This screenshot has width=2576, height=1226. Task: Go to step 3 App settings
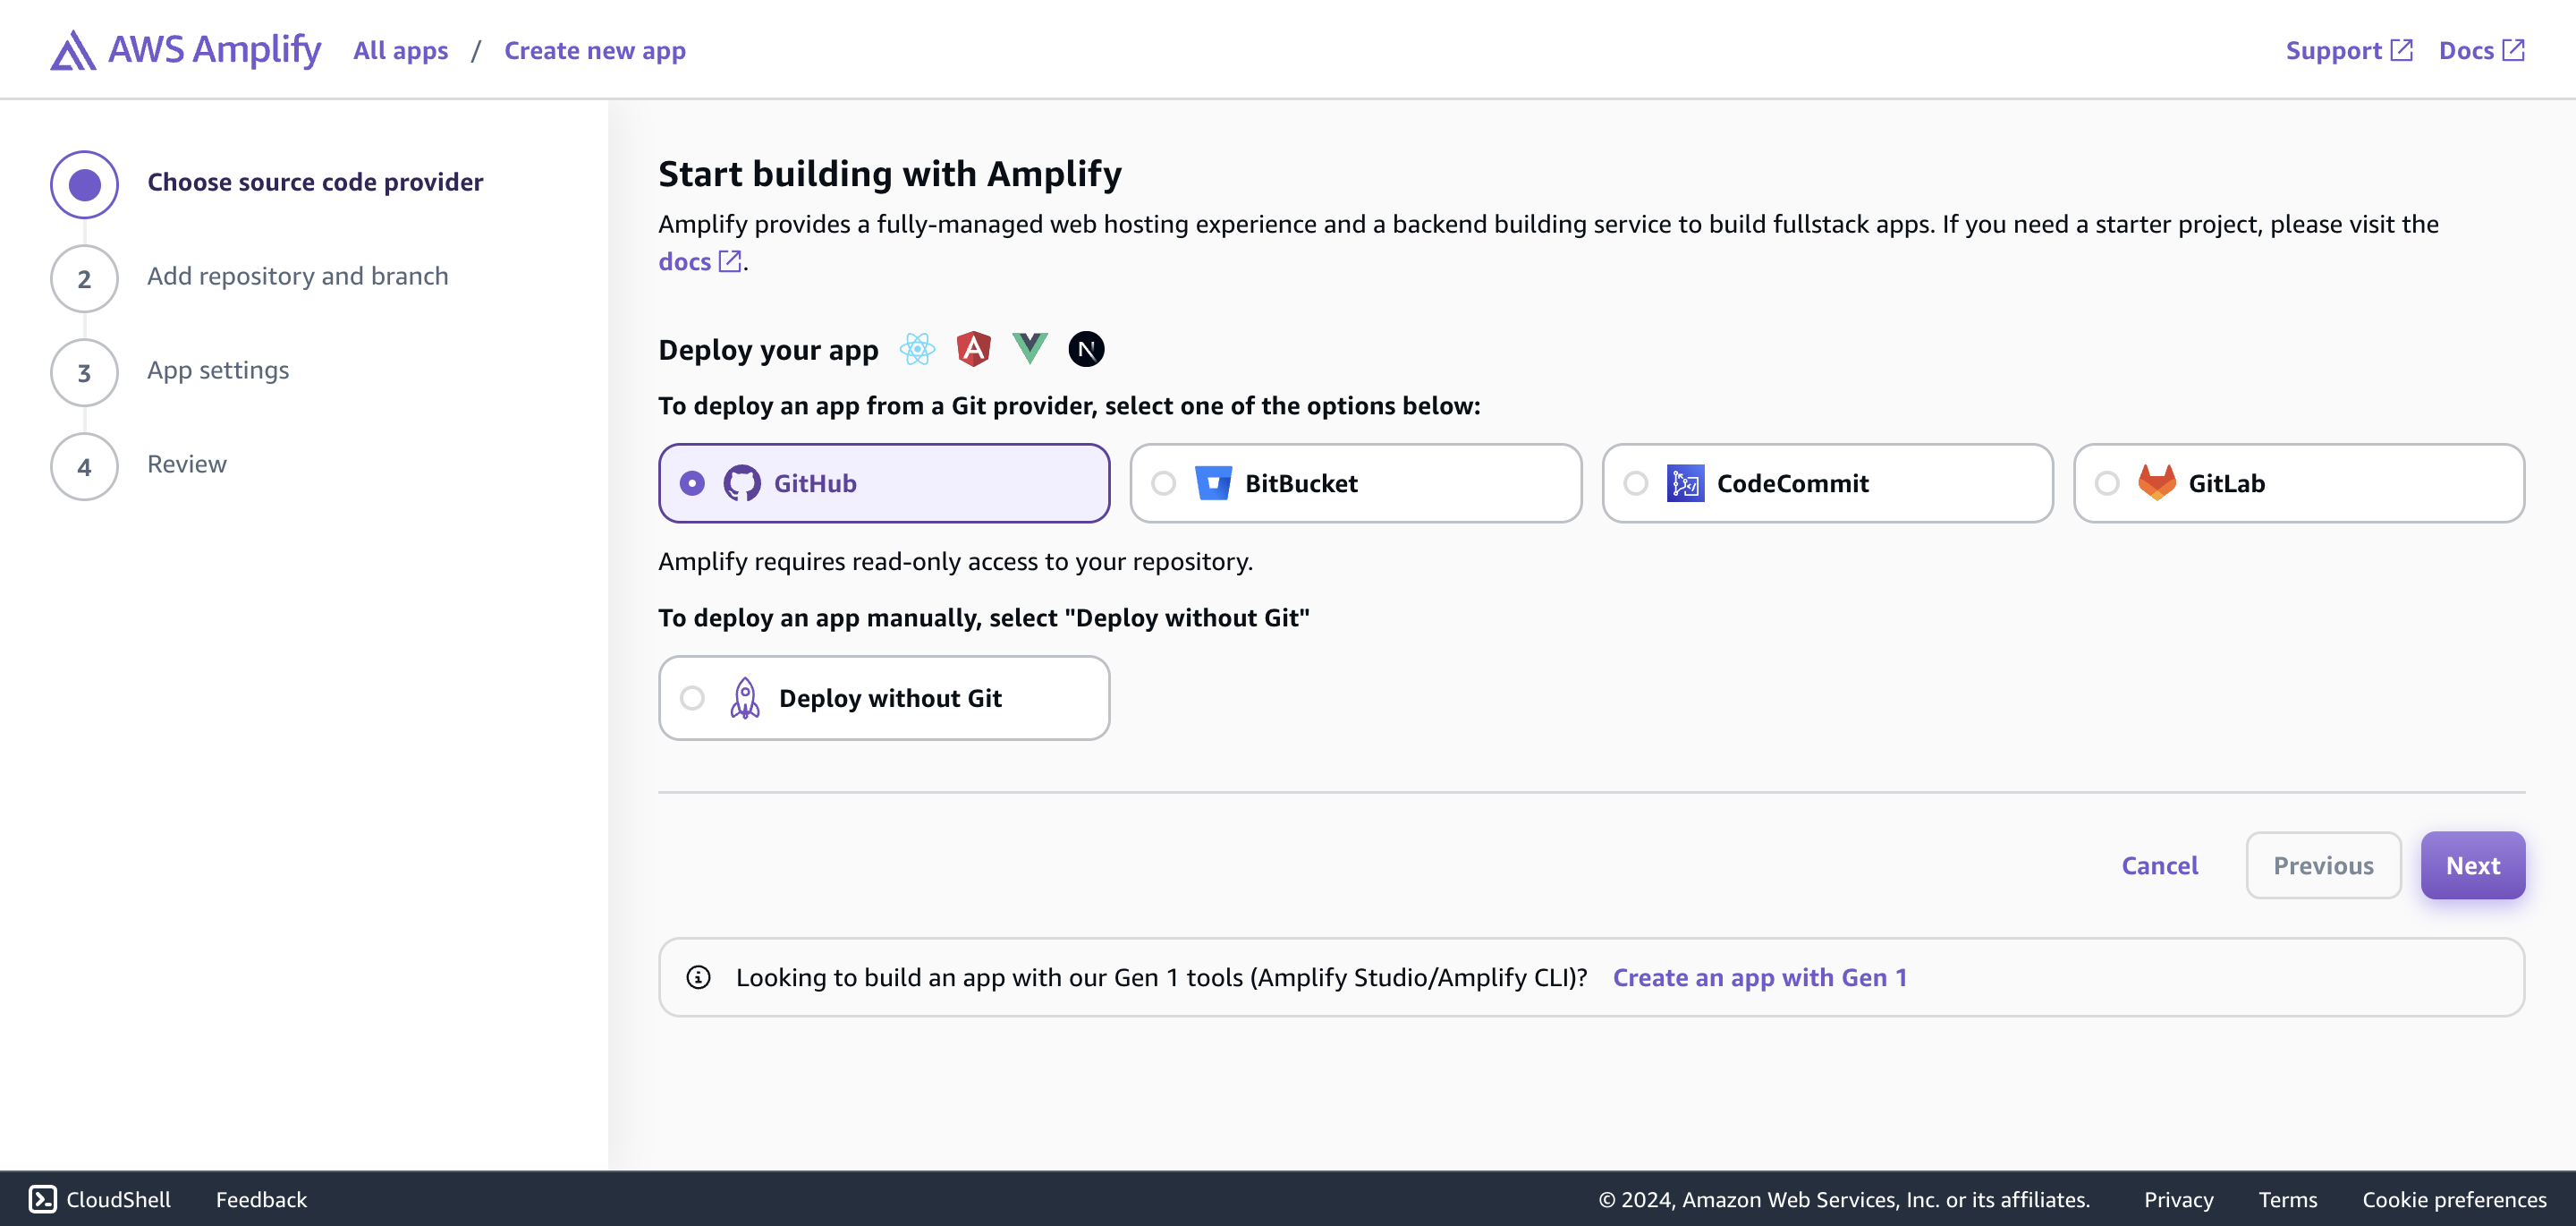[218, 370]
